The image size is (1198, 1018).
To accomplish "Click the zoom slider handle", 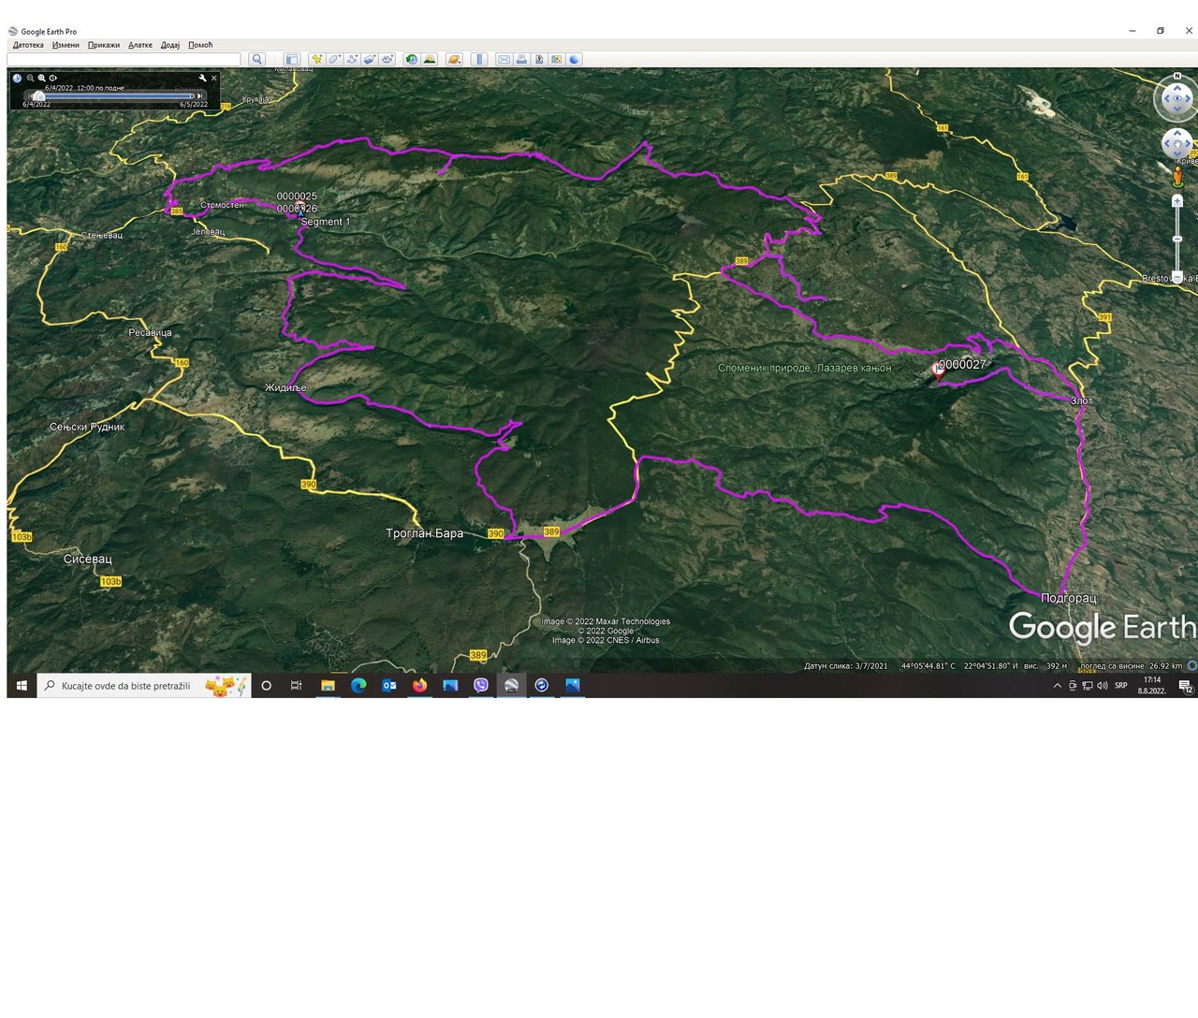I will point(1177,239).
